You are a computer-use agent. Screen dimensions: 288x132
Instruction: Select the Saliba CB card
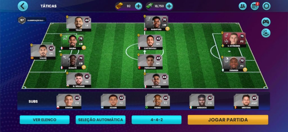coord(73,42)
